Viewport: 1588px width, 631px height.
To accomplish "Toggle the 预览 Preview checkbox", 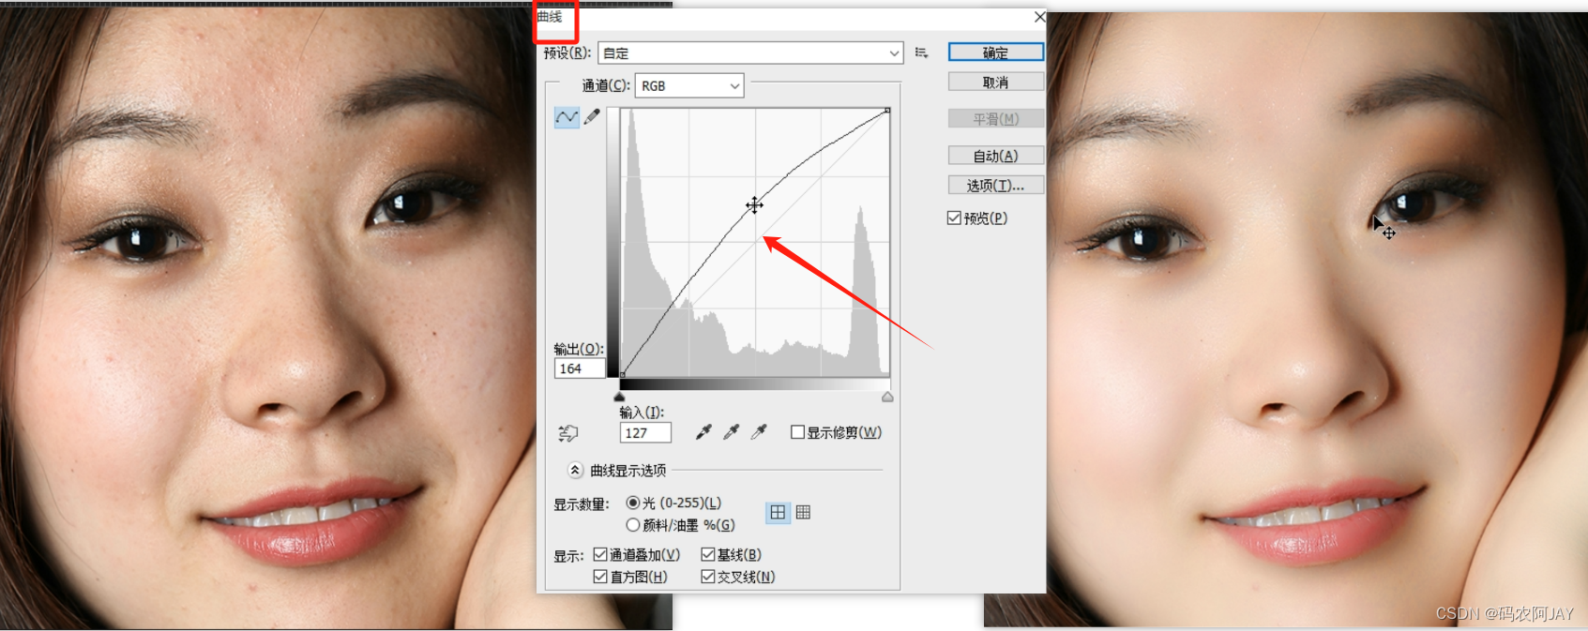I will 954,218.
